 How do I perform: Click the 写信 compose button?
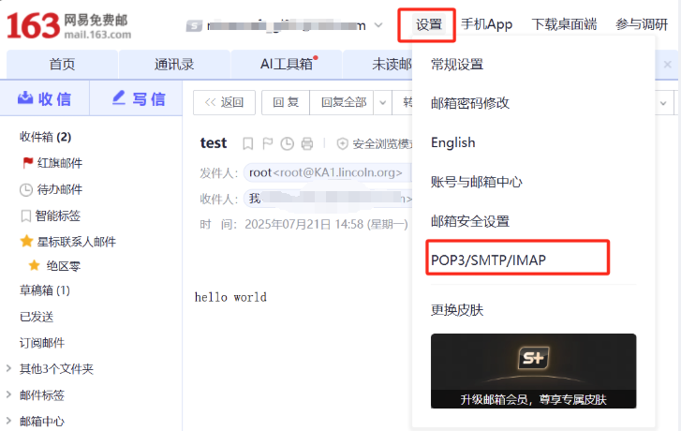click(x=136, y=98)
